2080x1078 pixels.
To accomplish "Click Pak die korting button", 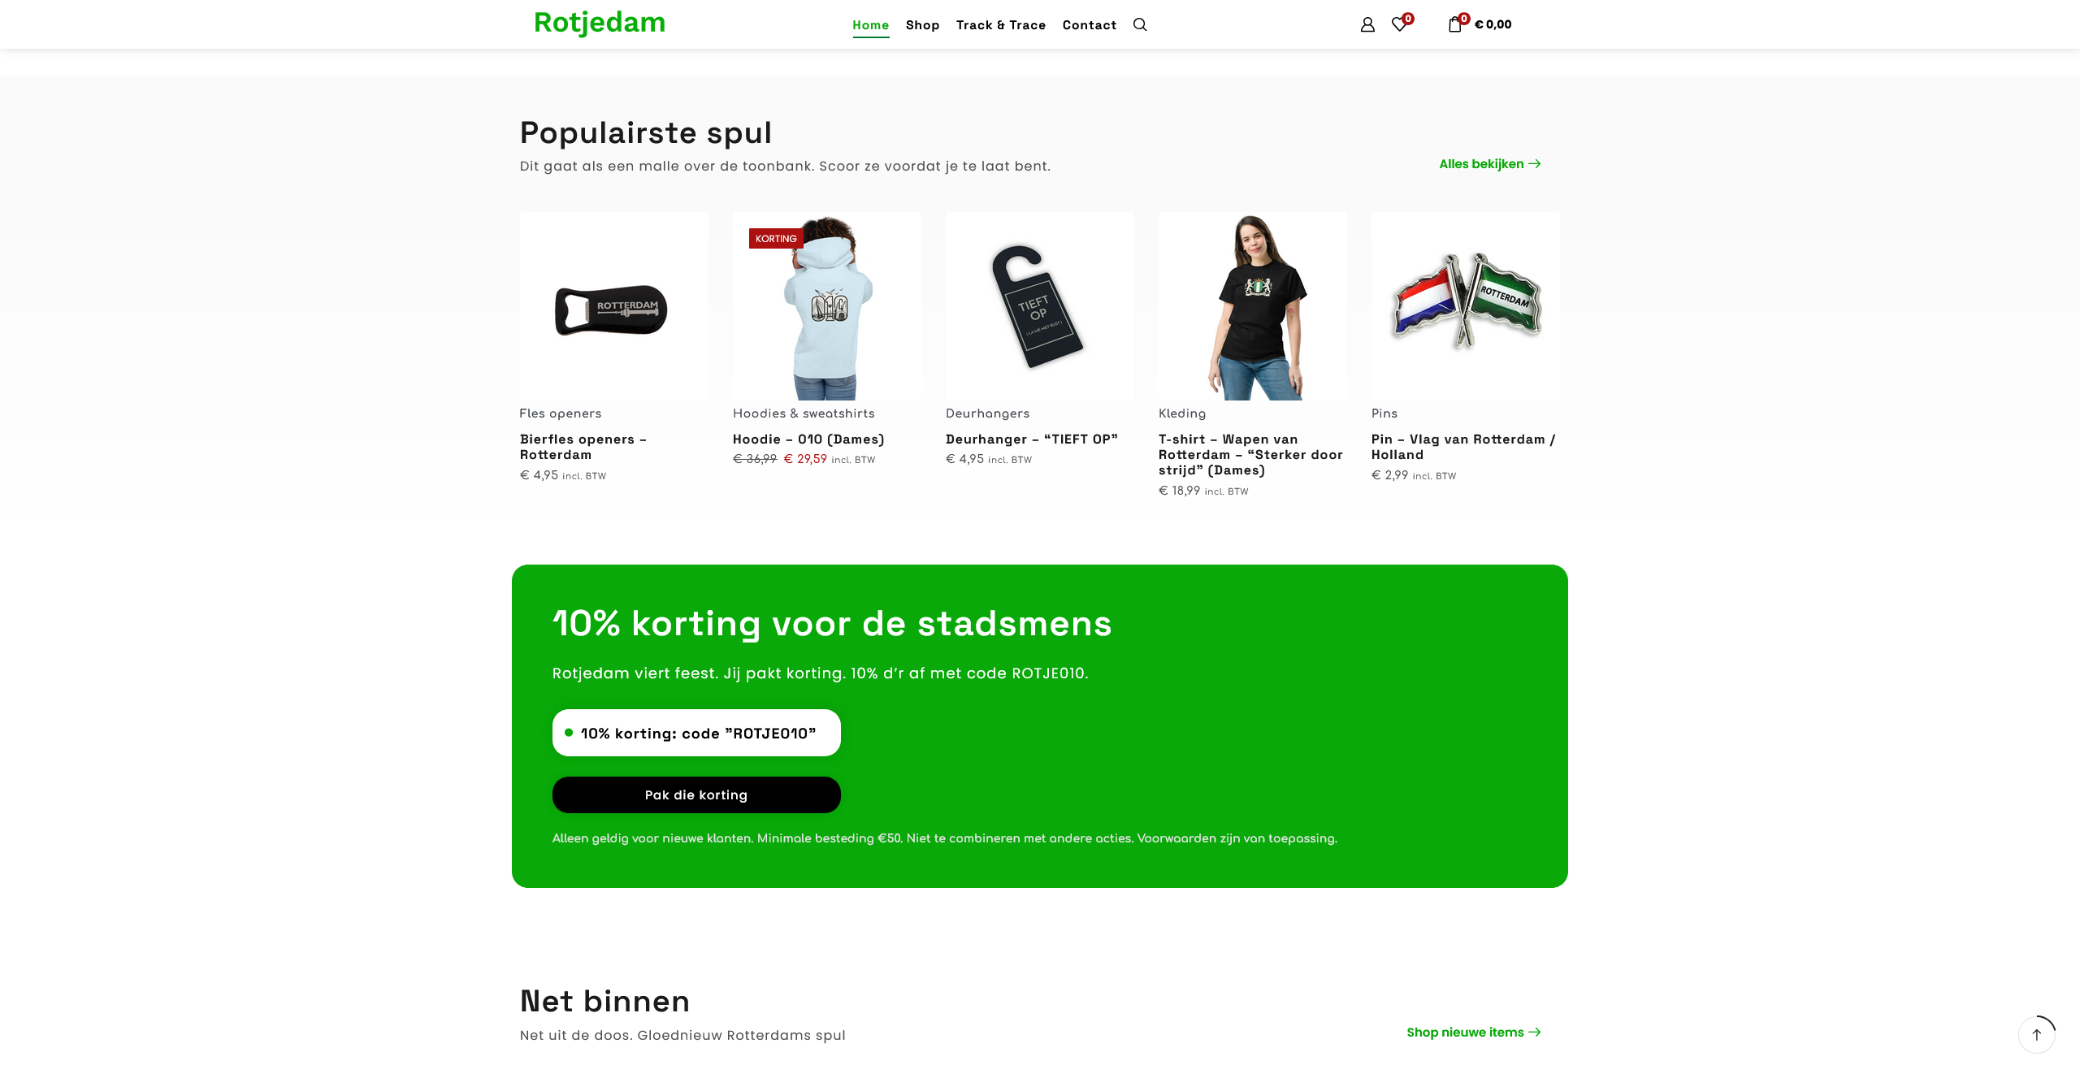I will pos(696,794).
